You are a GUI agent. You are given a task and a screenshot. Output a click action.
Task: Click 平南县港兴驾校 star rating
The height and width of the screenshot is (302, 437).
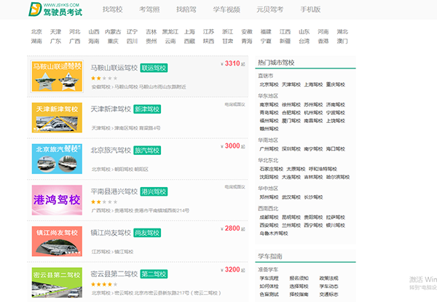pyautogui.click(x=104, y=202)
